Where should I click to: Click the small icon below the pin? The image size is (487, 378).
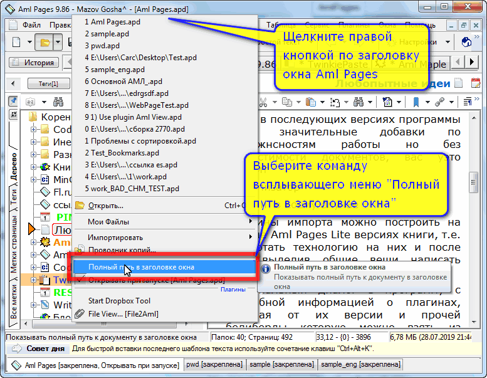tap(13, 114)
